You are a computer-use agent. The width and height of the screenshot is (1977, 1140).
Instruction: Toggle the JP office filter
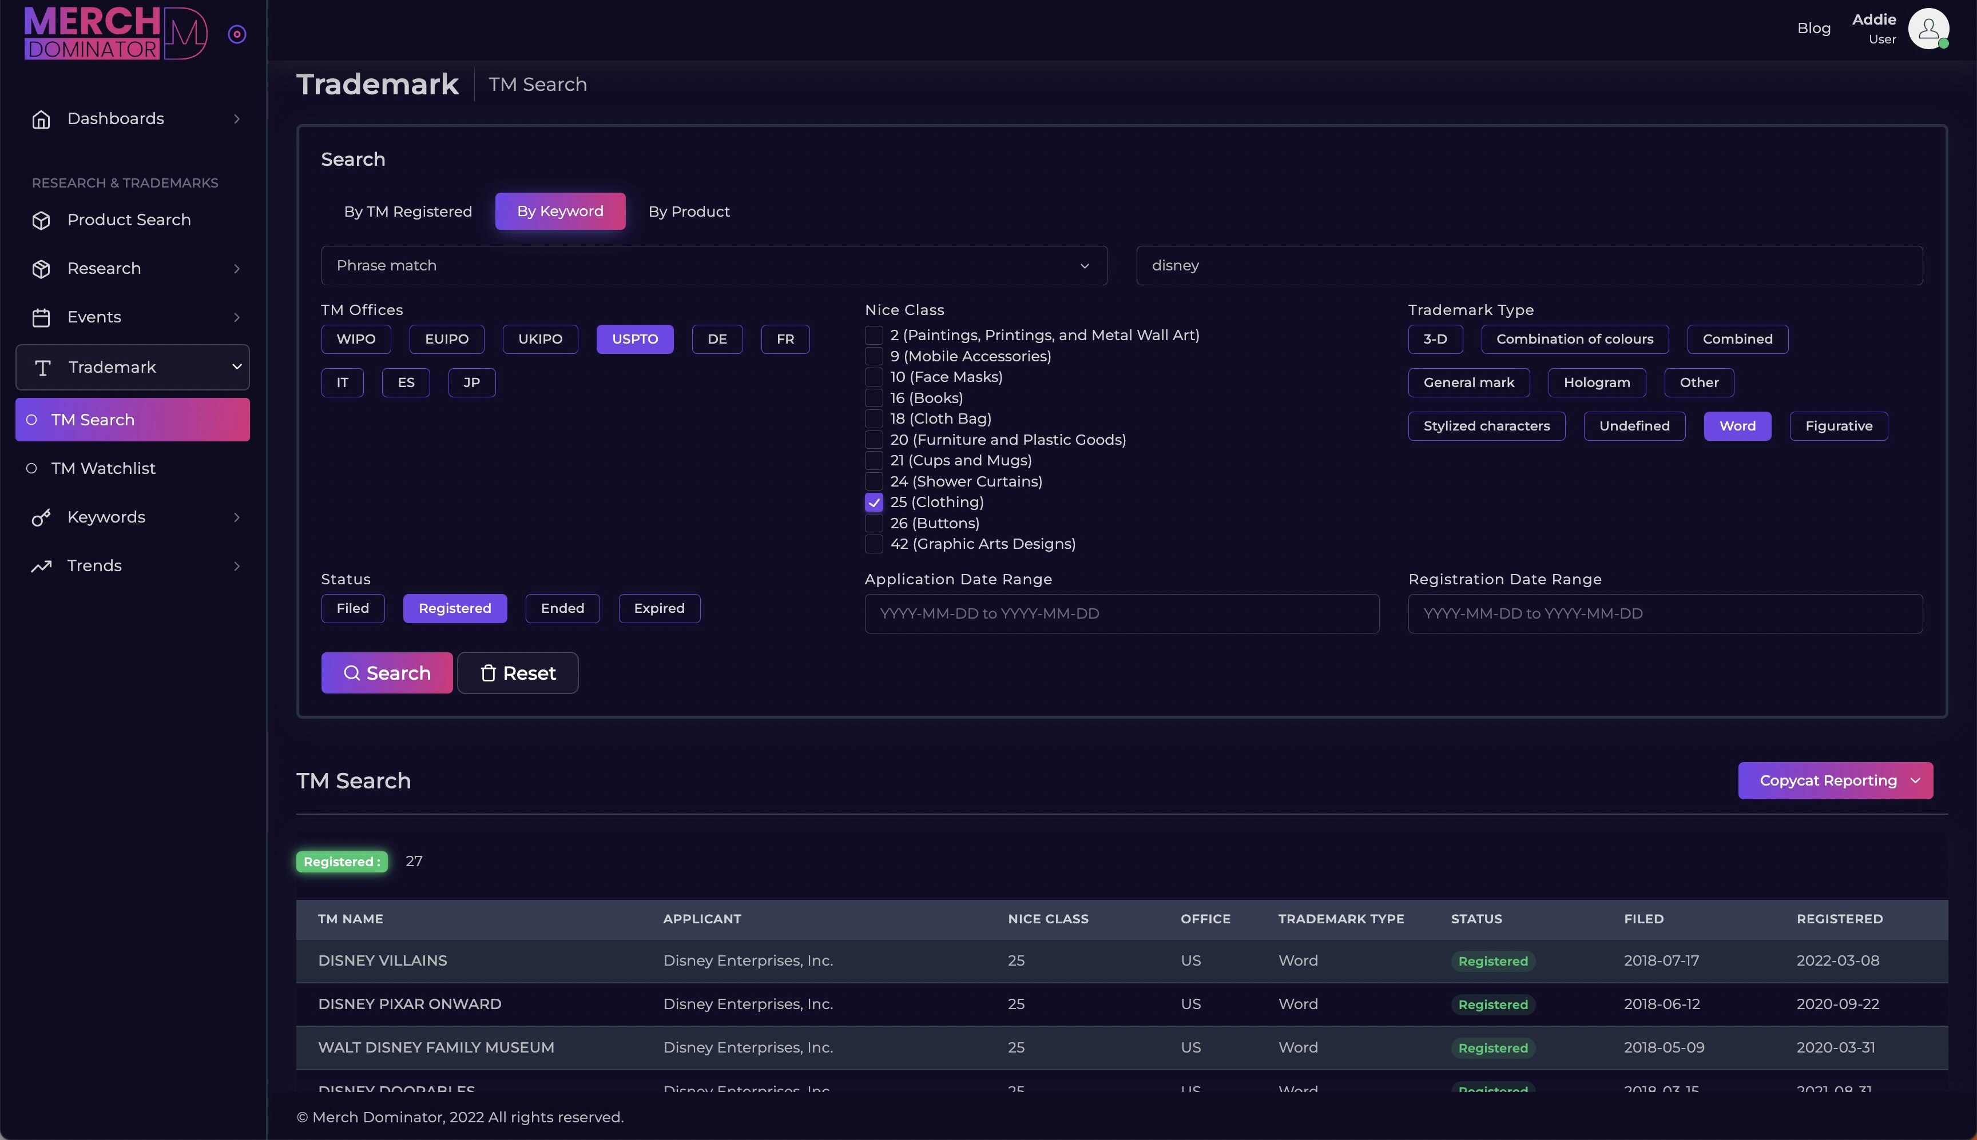click(x=471, y=383)
